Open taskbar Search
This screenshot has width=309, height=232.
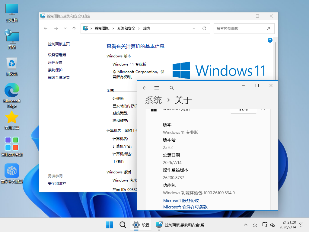pyautogui.click(x=123, y=225)
